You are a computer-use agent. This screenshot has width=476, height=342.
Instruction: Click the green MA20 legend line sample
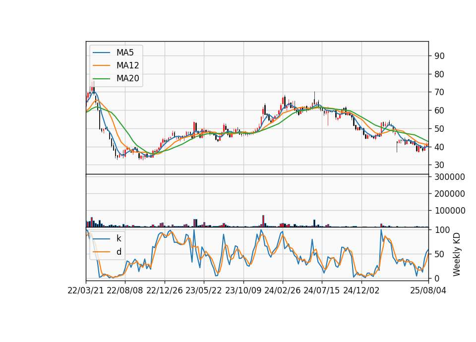click(x=101, y=78)
